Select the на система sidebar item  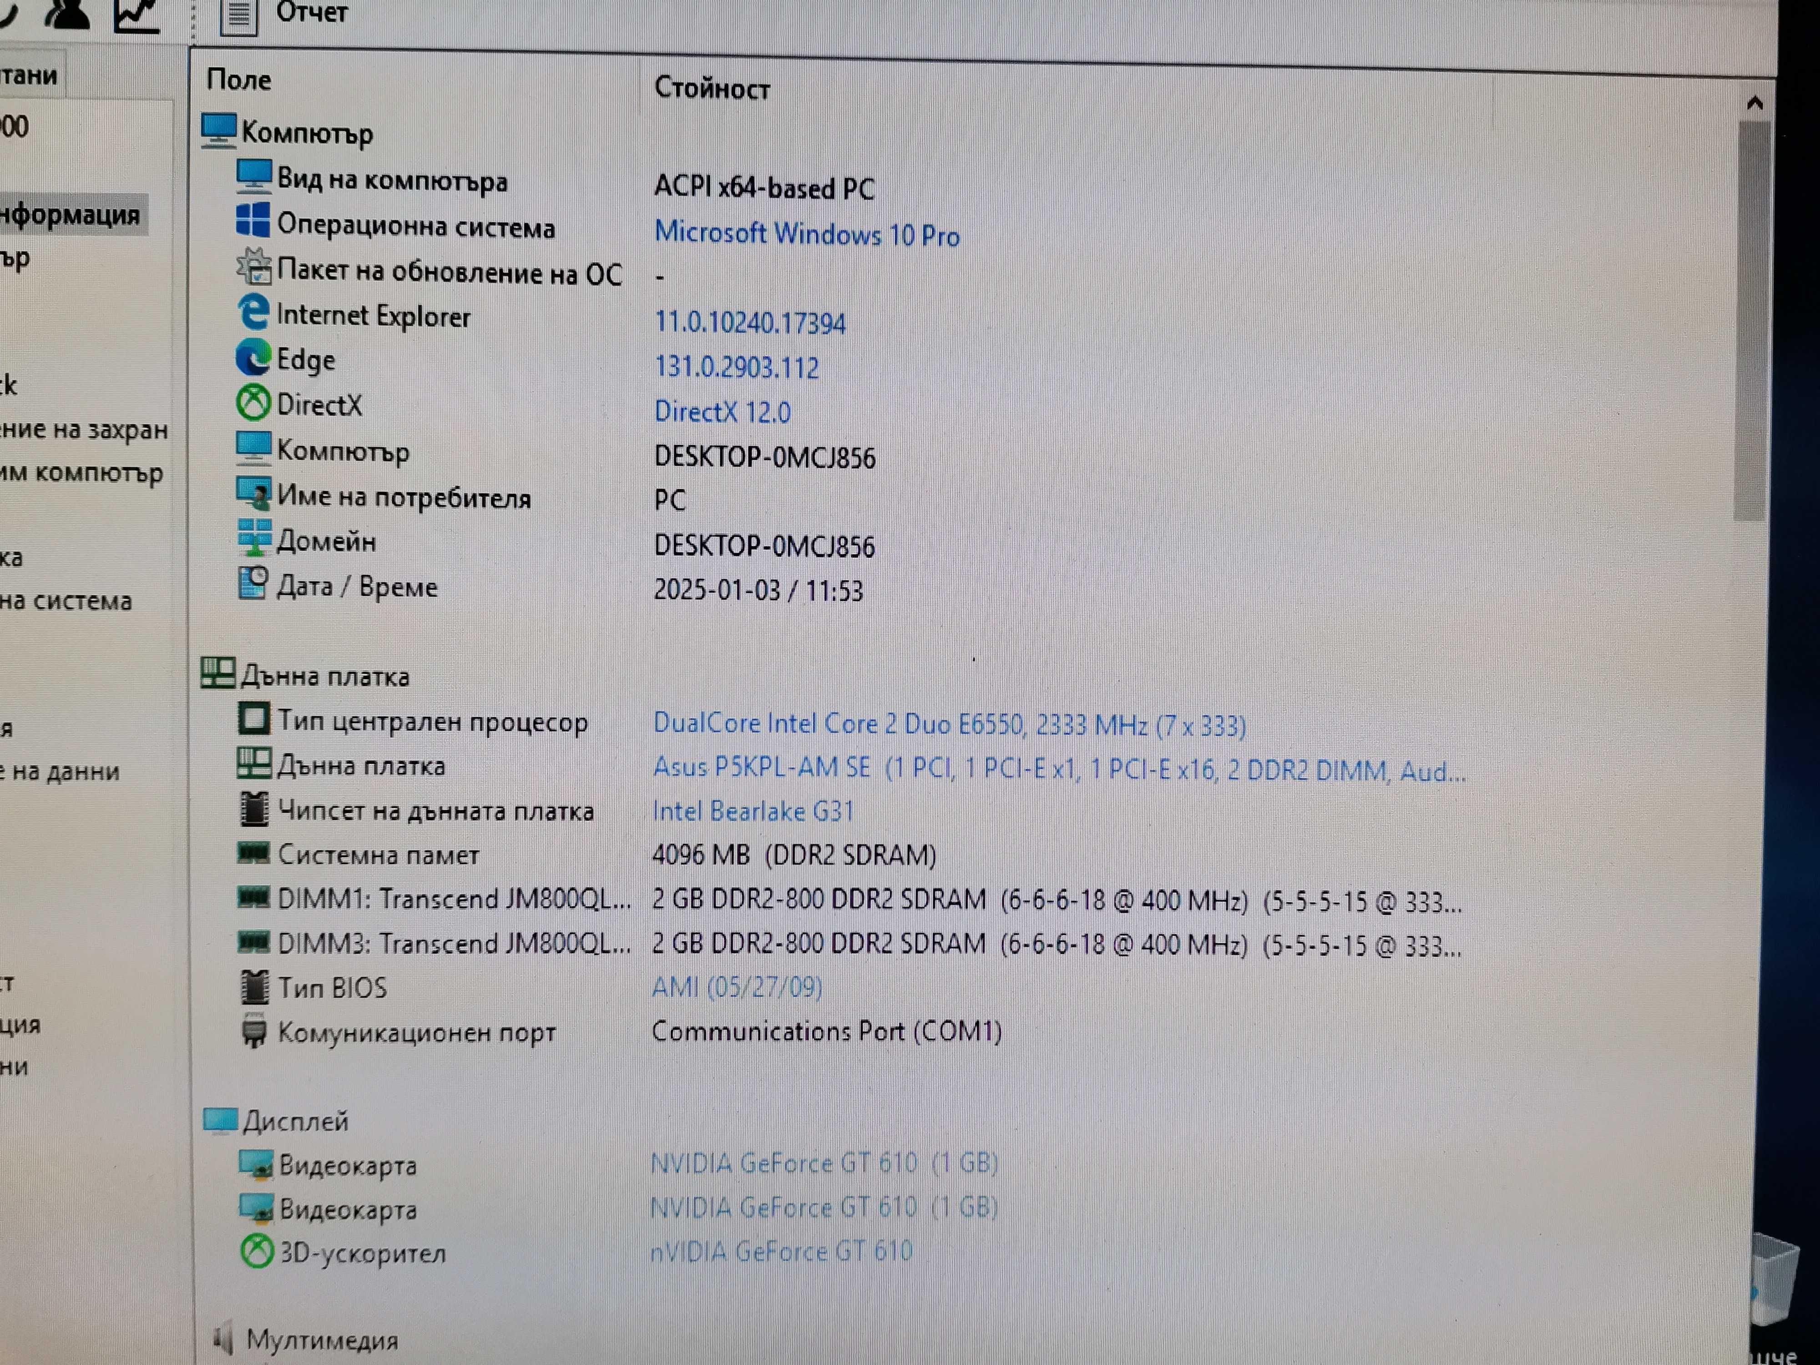(66, 601)
